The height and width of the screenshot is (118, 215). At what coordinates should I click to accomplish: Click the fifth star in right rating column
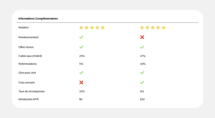[164, 28]
